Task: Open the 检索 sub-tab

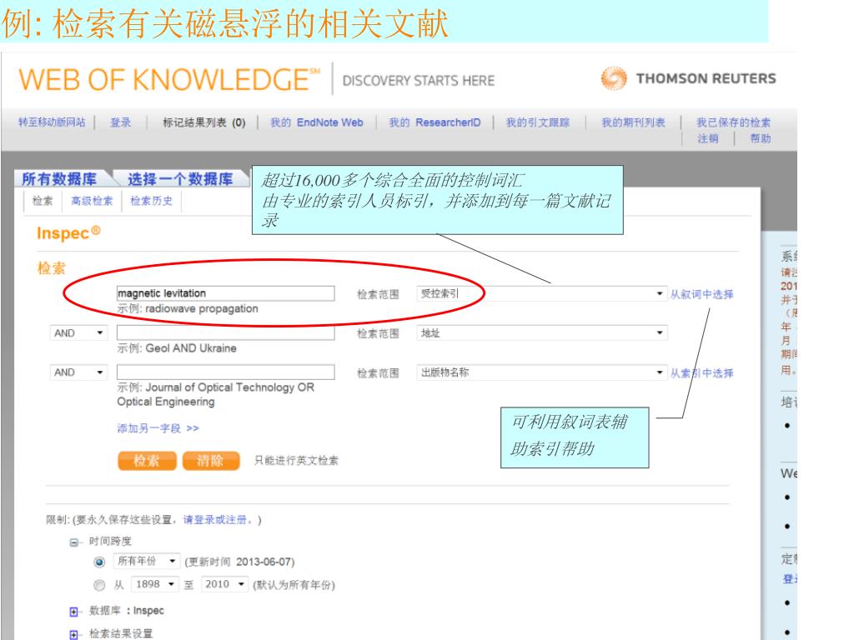Action: point(43,201)
